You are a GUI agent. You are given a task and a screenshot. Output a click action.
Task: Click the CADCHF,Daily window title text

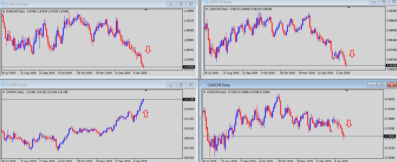tap(220, 85)
